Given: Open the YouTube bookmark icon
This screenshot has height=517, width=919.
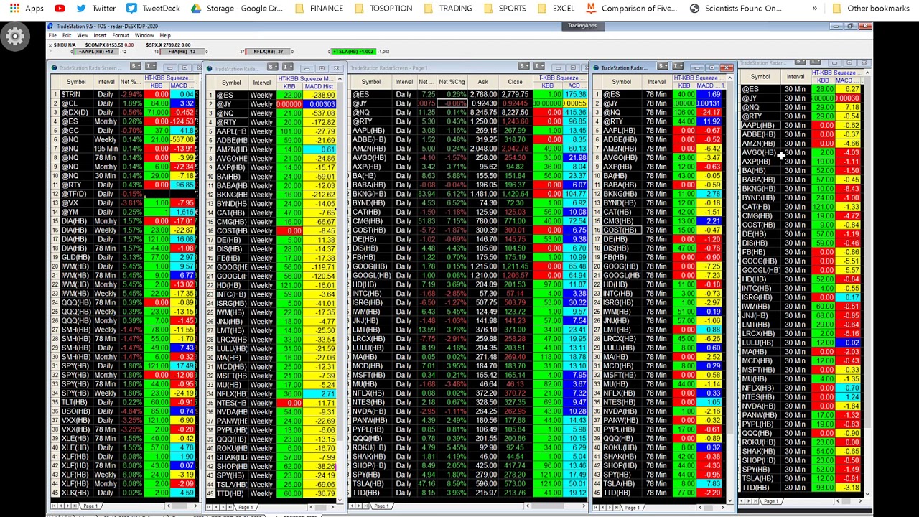Looking at the screenshot, I should click(x=60, y=9).
